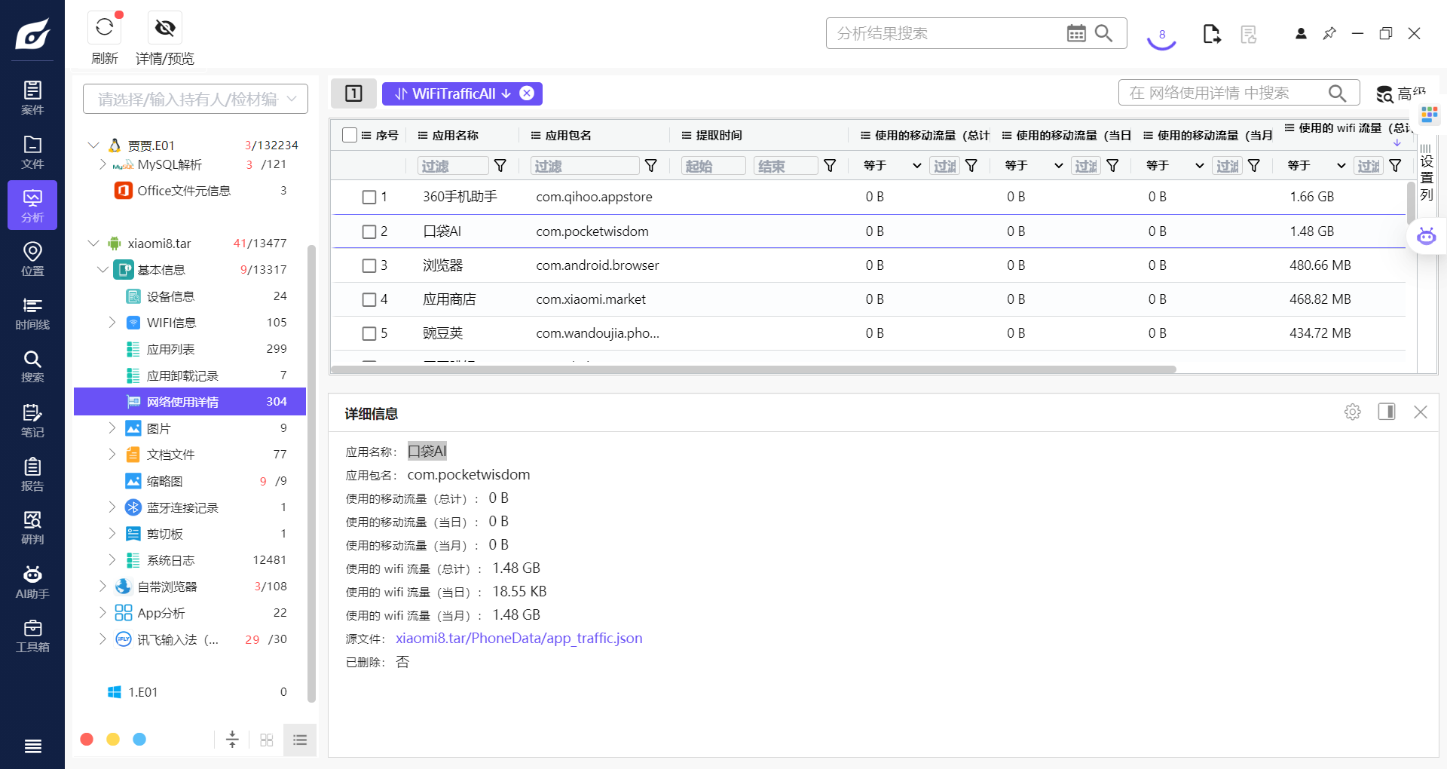Open the 搜索 search sidebar section

click(x=32, y=366)
